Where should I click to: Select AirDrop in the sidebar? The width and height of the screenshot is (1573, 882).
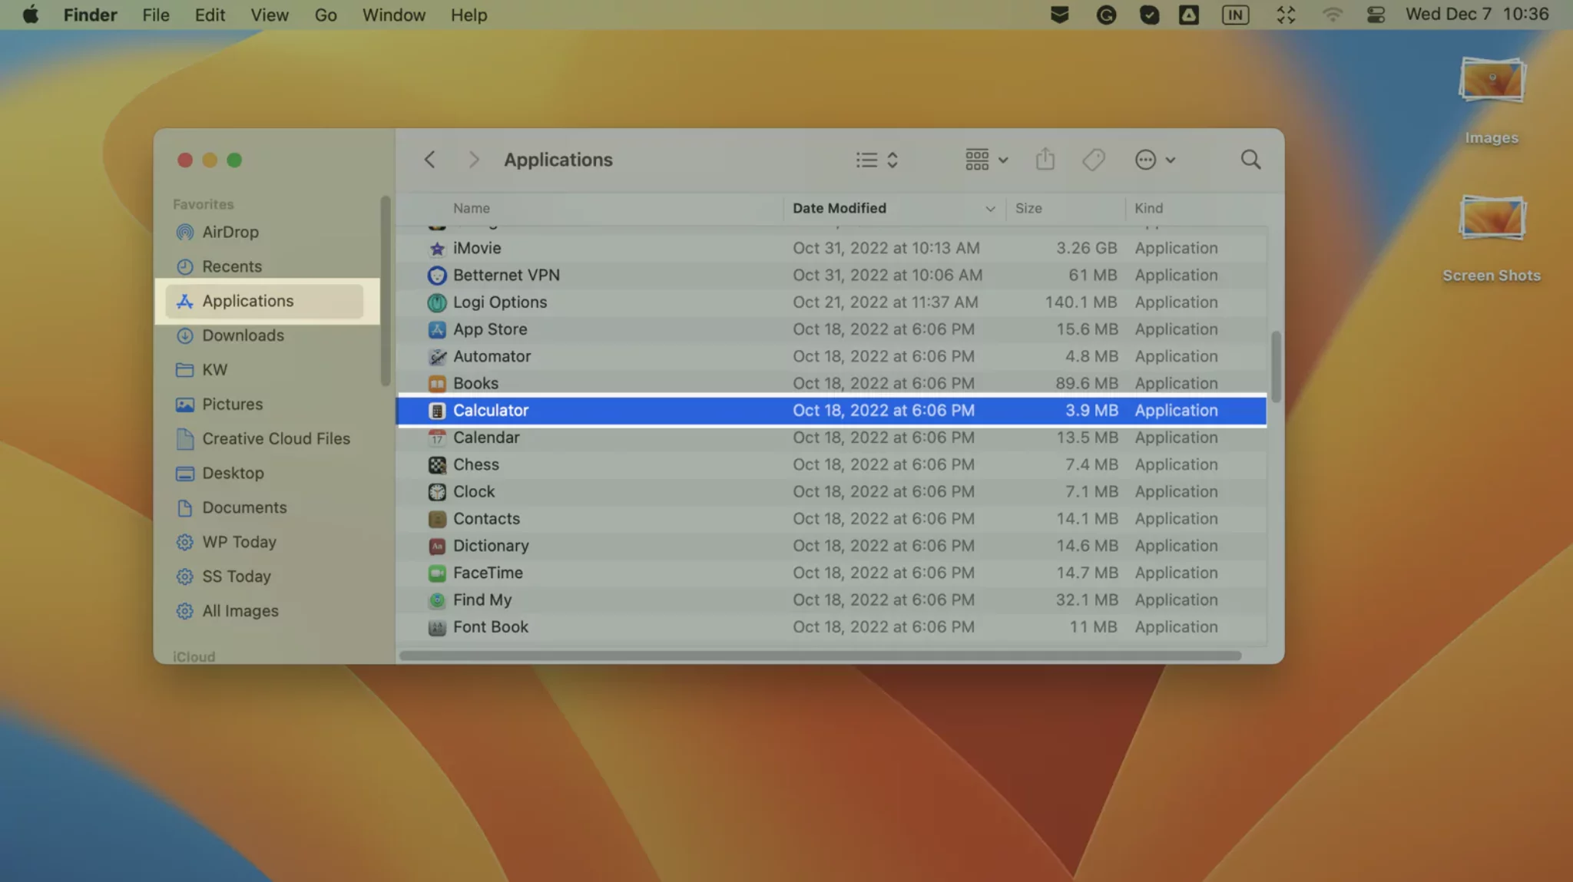(x=264, y=232)
